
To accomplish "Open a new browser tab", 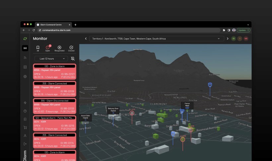I will (x=75, y=25).
